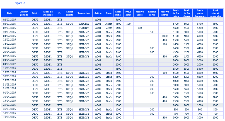This screenshot has width=225, height=121.
Task: Click the Statut qualité column header
Action: click(x=70, y=13)
